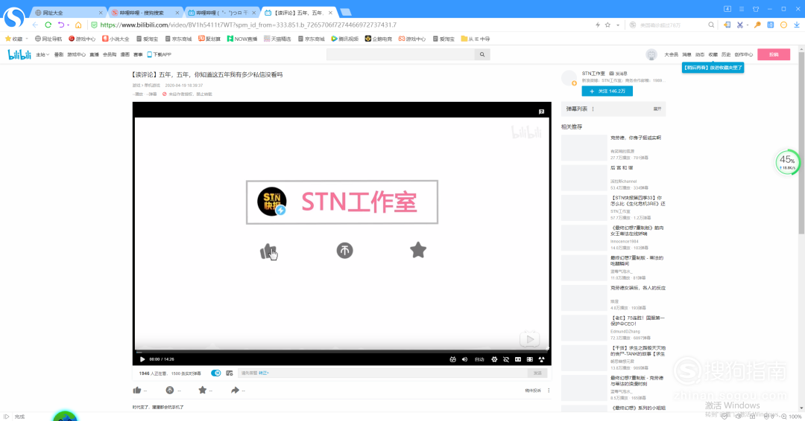This screenshot has height=421, width=805.
Task: Open 直播 in the bilibili navigation
Action: tap(94, 54)
